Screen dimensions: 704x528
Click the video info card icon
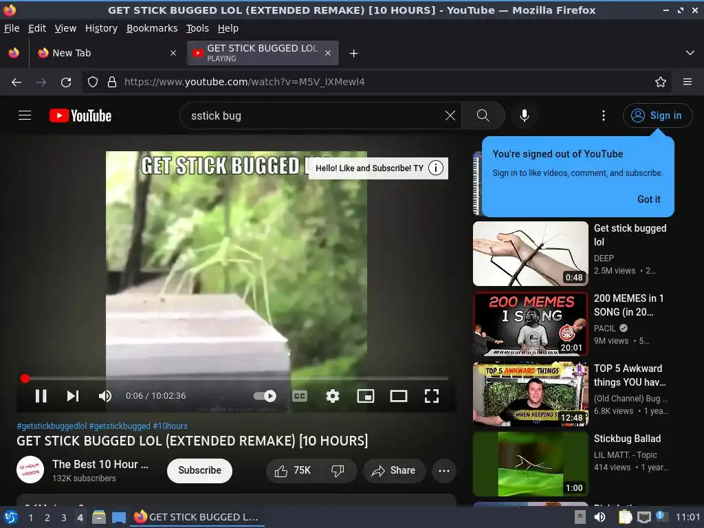coord(435,168)
